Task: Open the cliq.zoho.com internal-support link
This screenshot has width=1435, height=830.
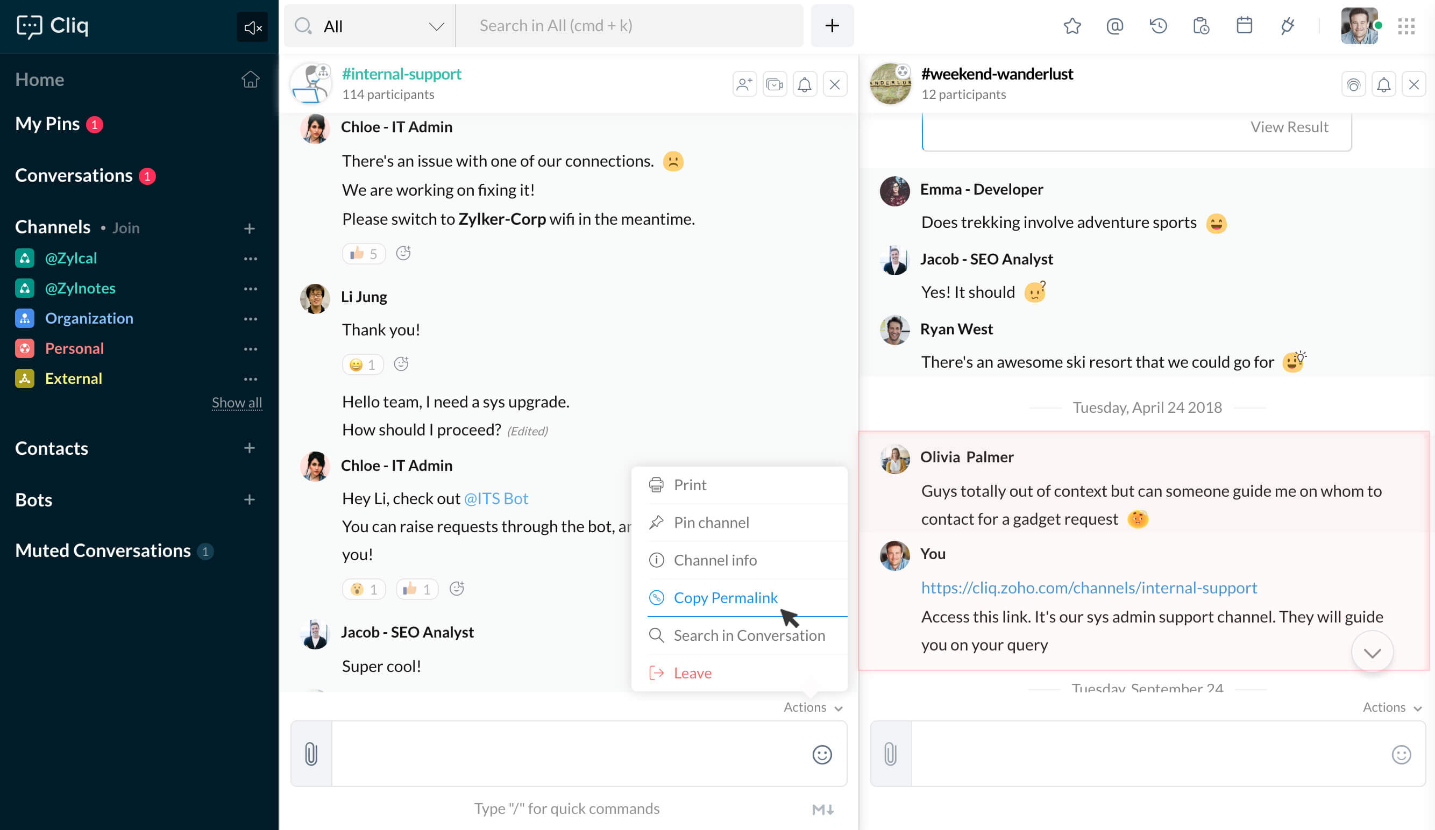Action: pyautogui.click(x=1089, y=588)
